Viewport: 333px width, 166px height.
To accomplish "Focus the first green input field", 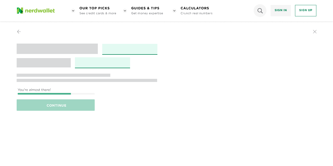I will pyautogui.click(x=130, y=49).
